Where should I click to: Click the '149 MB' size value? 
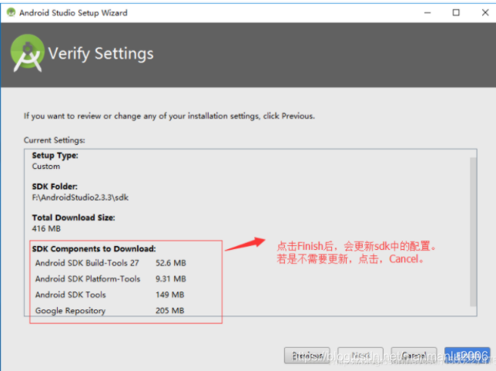click(x=170, y=295)
